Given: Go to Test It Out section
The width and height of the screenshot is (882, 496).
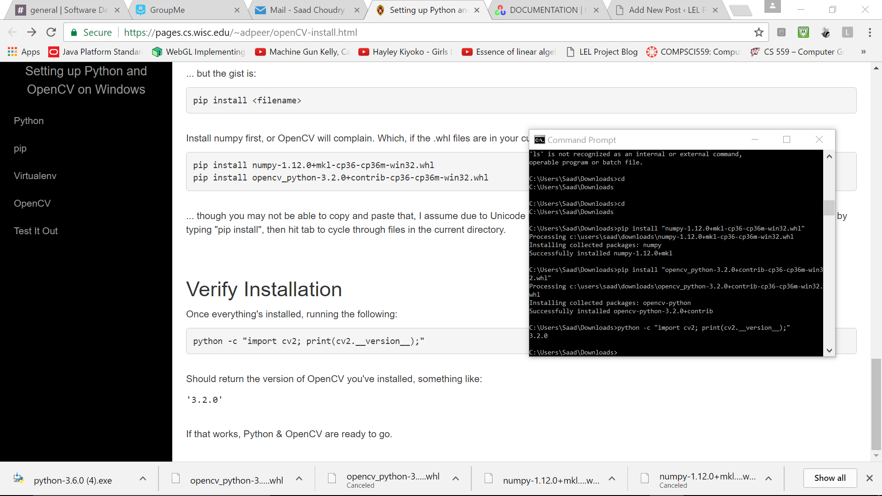Looking at the screenshot, I should click(x=36, y=231).
